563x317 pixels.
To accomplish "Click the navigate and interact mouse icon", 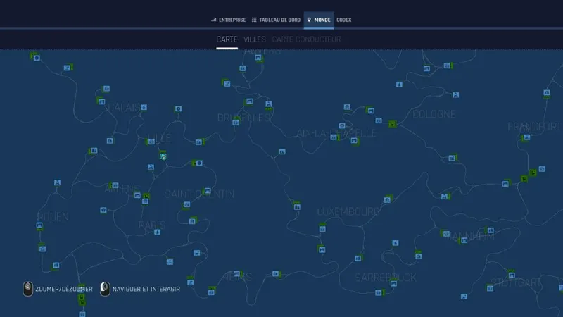I will click(x=105, y=289).
